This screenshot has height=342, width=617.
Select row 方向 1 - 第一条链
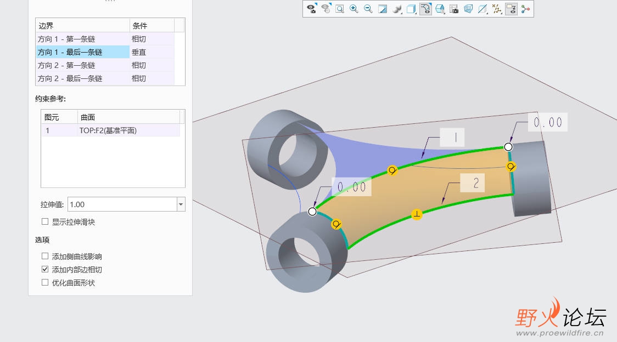(83, 39)
